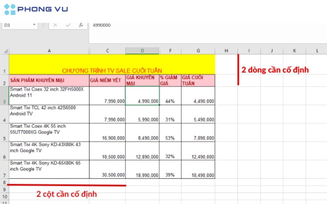Image resolution: width=327 pixels, height=204 pixels.
Task: Click the 31% discount cell
Action: click(171, 114)
